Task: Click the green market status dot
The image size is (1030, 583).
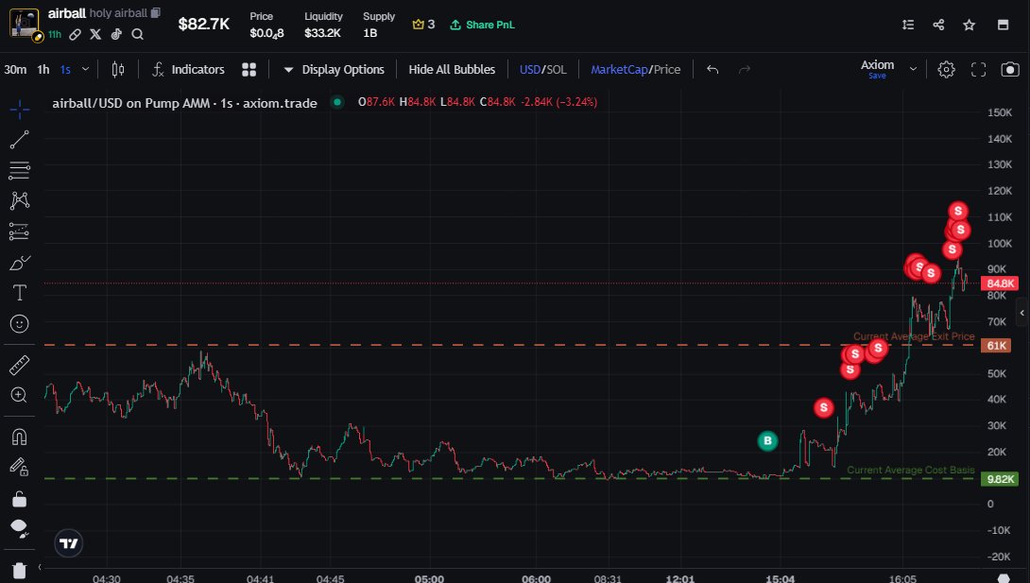Action: [337, 102]
